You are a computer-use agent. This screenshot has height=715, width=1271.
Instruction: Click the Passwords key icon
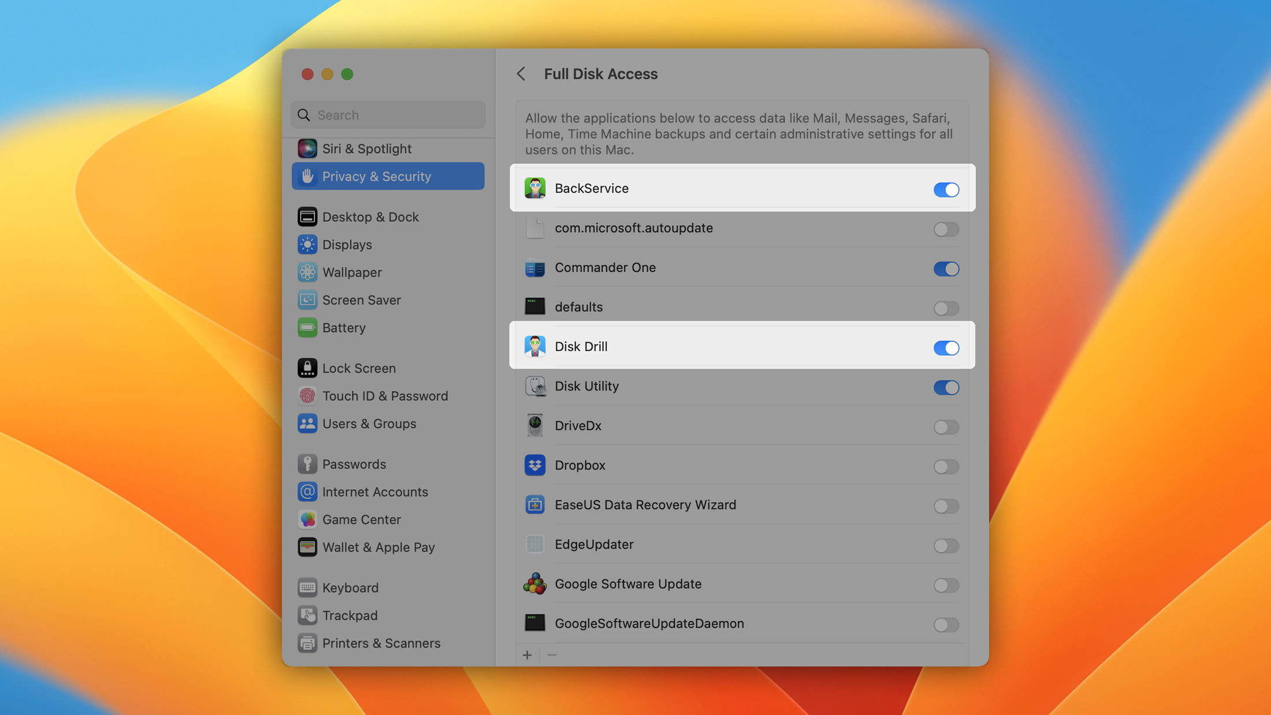click(307, 464)
